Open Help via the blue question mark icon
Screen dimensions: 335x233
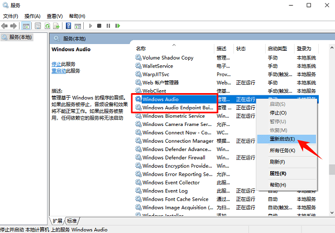pos(68,26)
